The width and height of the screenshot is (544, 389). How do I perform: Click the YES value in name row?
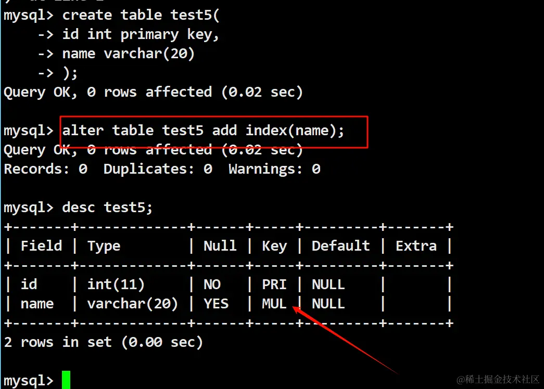(216, 304)
